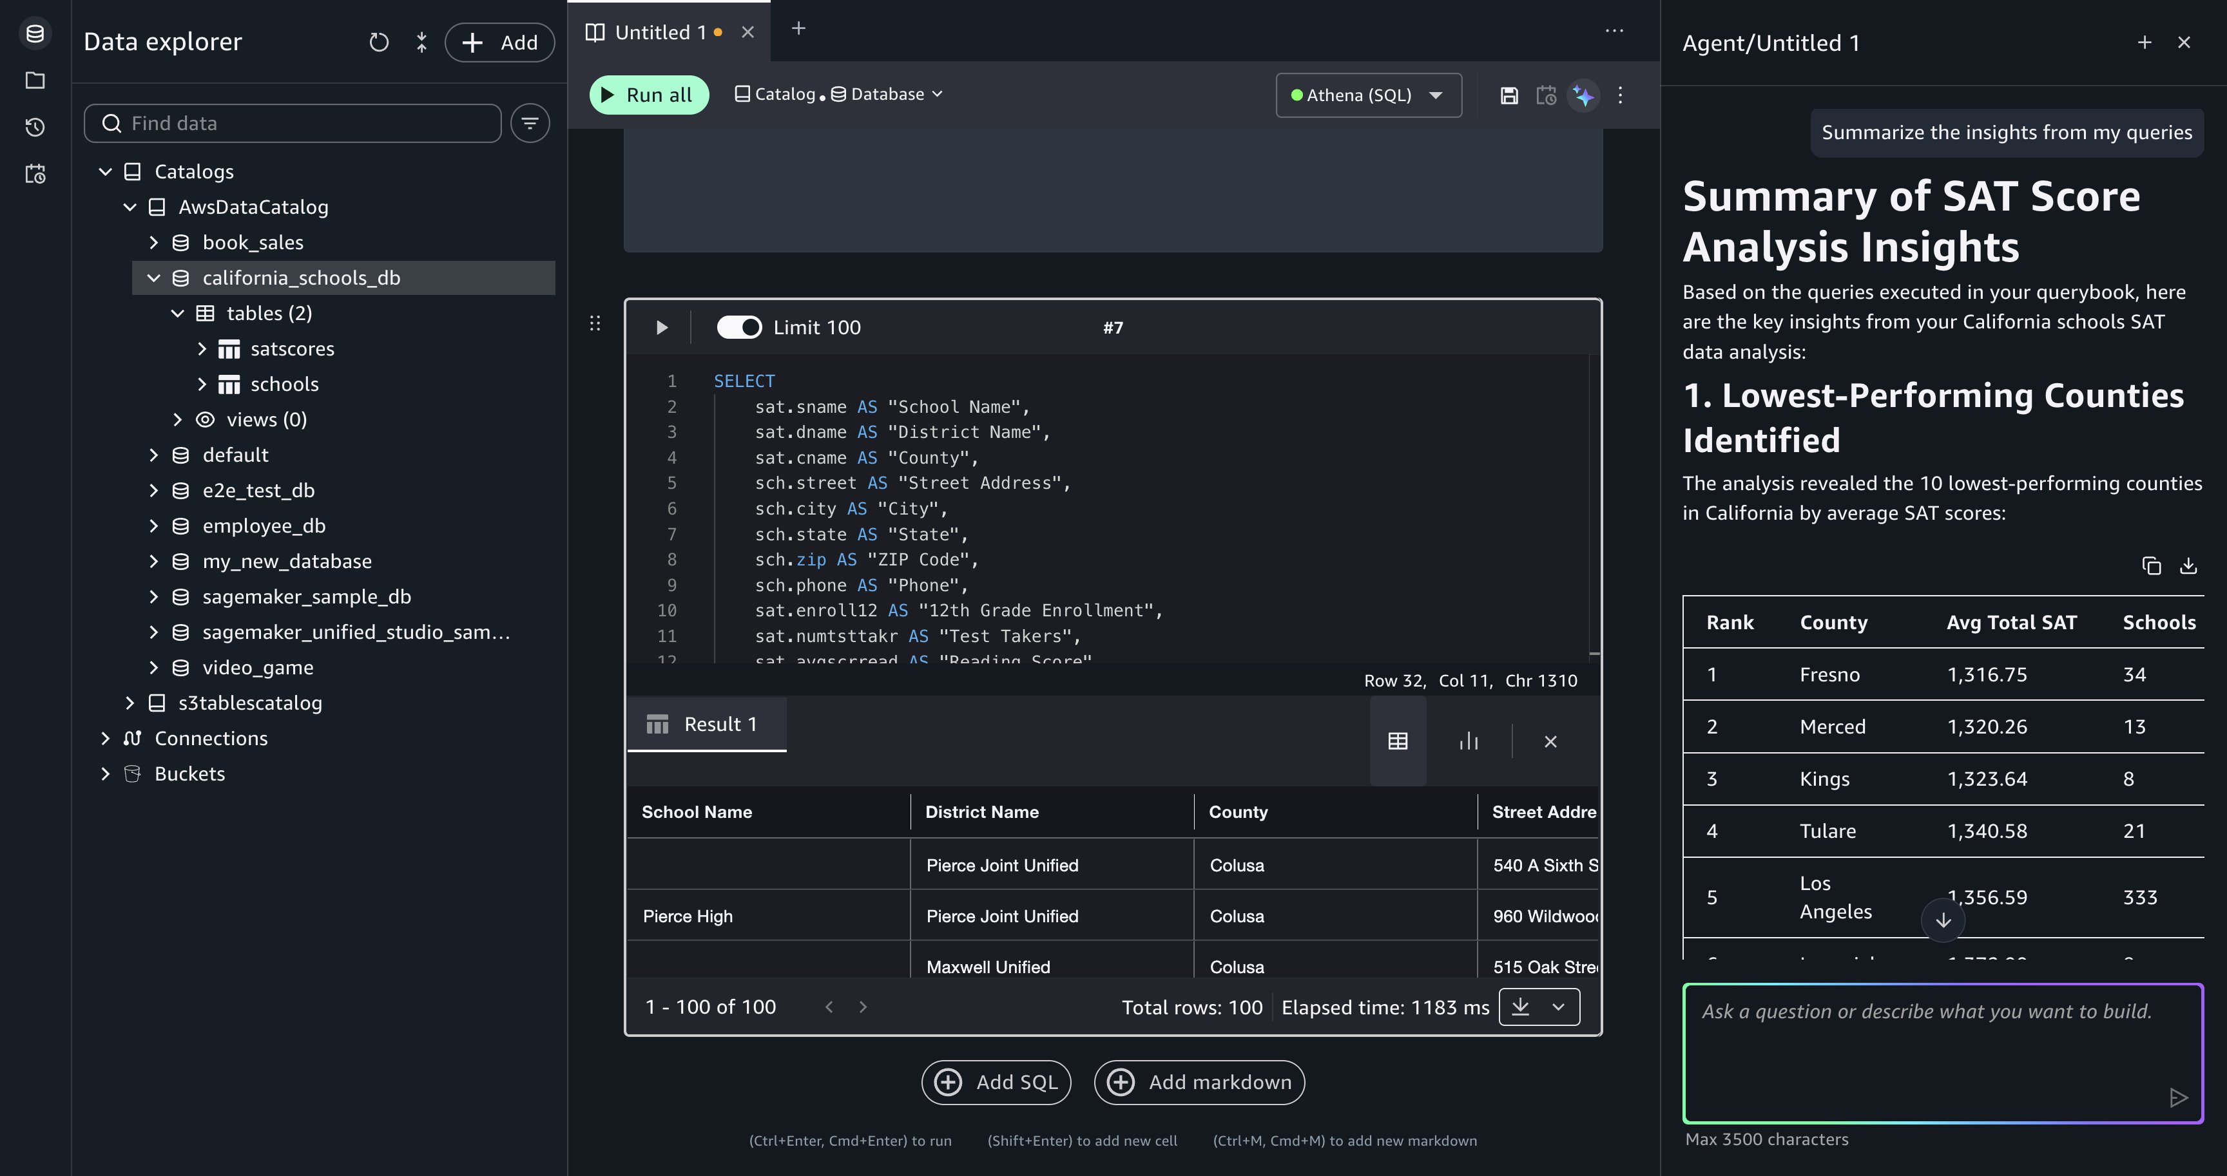Start new agent chat with plus icon
This screenshot has height=1176, width=2227.
tap(2144, 43)
